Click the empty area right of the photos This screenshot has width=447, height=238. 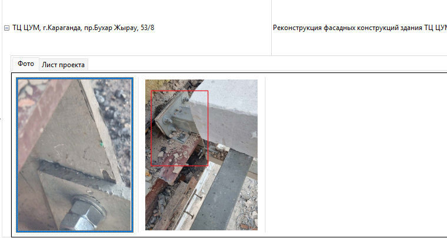356,155
